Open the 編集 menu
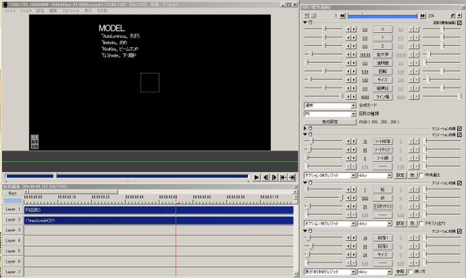Image resolution: width=466 pixels, height=278 pixels. [x=53, y=11]
